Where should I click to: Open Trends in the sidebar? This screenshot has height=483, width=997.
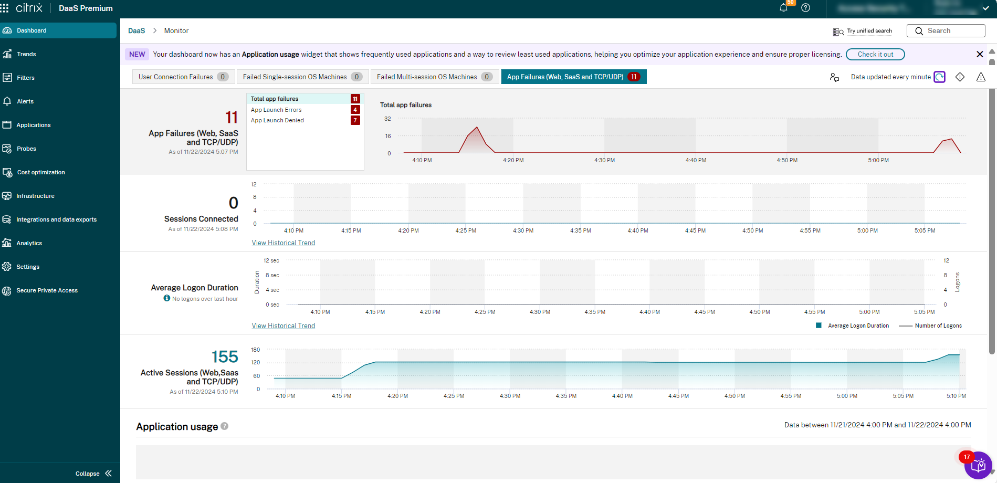pos(26,54)
